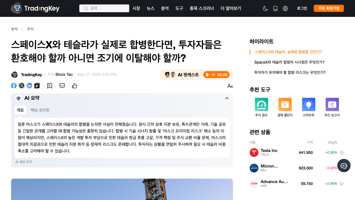Share article on LinkedIn

[29, 86]
